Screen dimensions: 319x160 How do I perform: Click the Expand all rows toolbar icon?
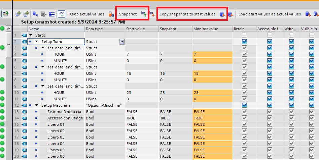coord(52,14)
